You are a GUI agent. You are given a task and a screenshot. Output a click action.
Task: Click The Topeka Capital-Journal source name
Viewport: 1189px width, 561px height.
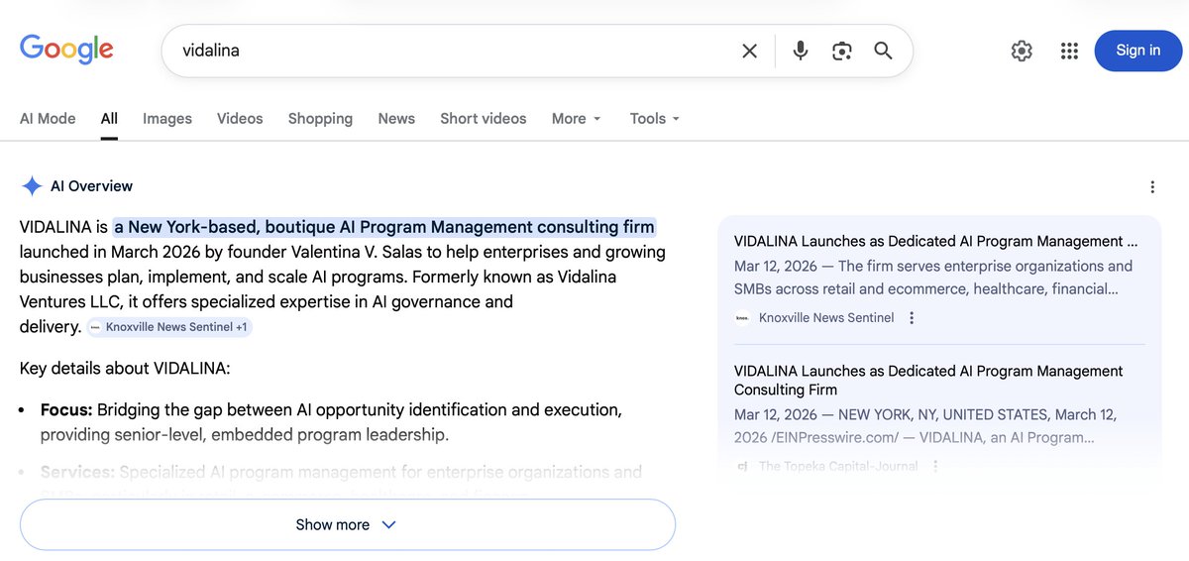838,466
